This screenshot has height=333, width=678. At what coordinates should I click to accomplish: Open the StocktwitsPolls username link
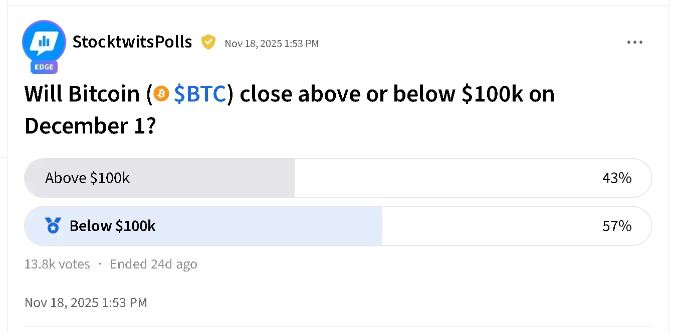coord(132,42)
